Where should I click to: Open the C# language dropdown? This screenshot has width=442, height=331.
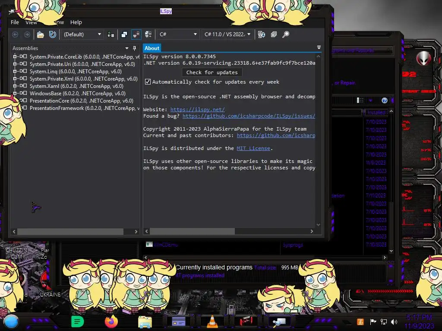pos(178,34)
